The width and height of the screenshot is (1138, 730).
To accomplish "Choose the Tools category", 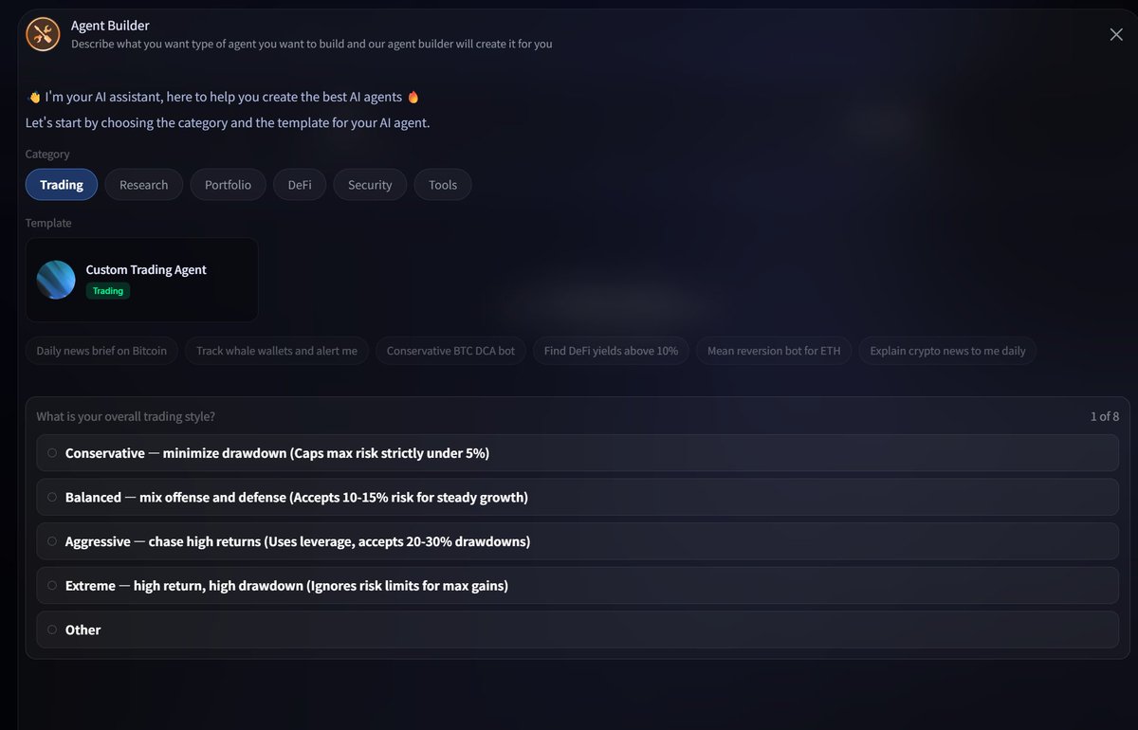I will click(x=443, y=185).
